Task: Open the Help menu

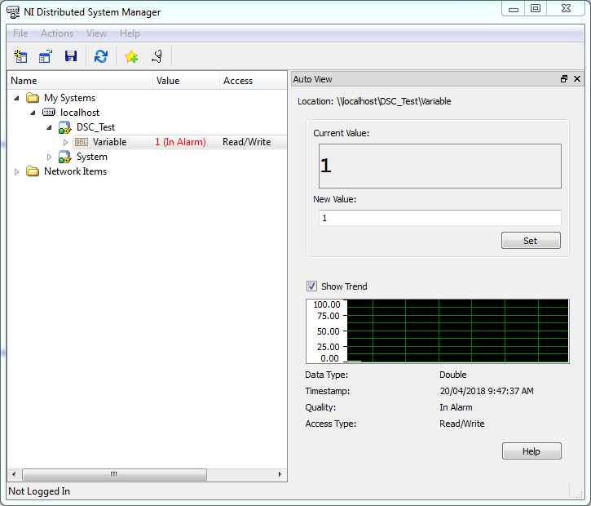Action: (130, 33)
